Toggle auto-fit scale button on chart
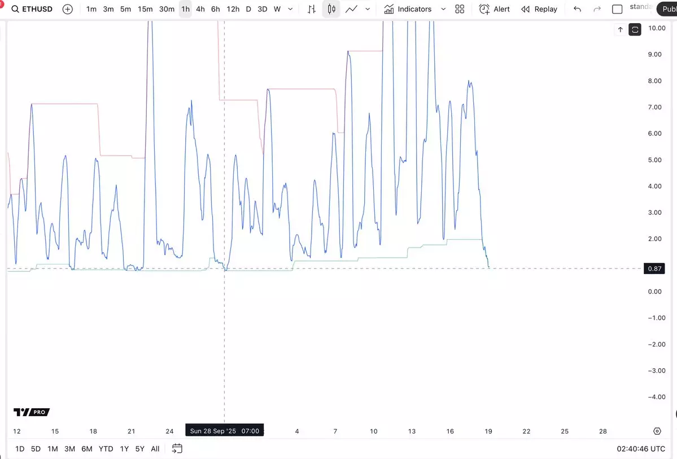Viewport: 677px width, 459px height. (635, 30)
